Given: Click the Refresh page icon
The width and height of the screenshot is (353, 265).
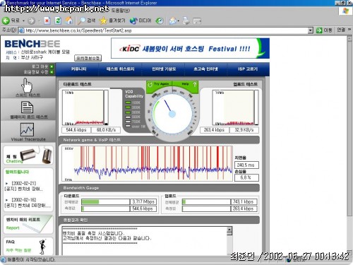Looking at the screenshot, I should tap(58, 20).
